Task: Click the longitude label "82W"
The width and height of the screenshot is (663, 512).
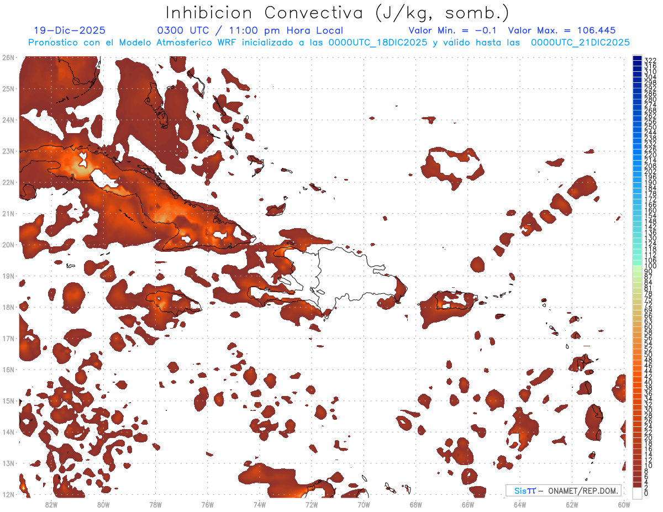Action: click(x=51, y=504)
